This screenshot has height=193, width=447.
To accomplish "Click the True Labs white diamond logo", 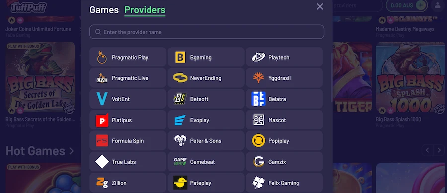I will 102,162.
